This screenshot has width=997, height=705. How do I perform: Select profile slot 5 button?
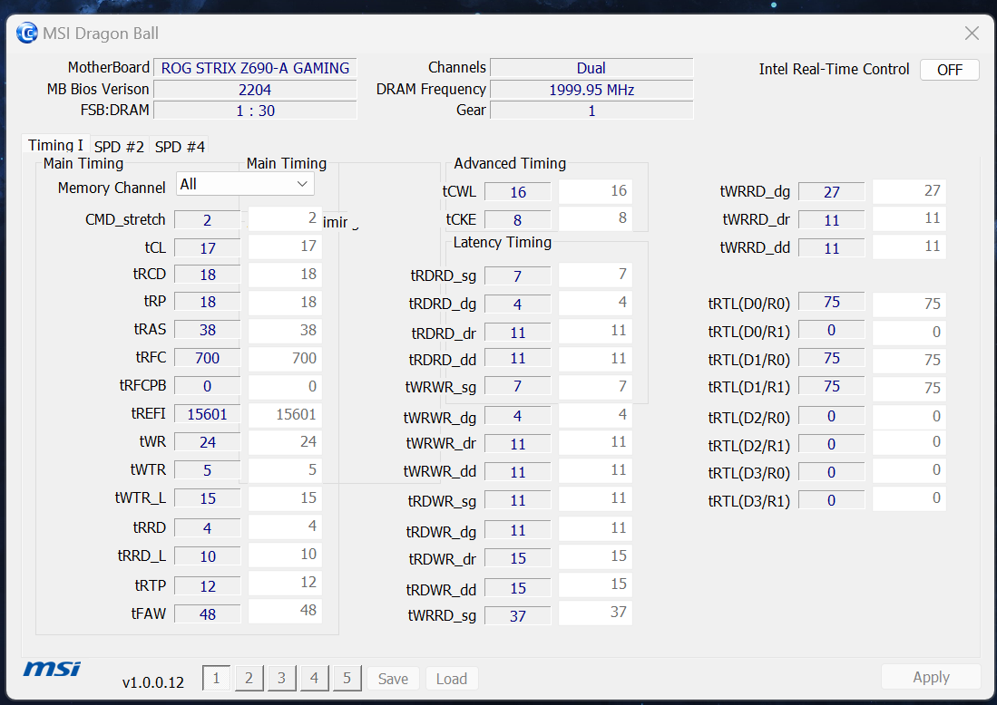(x=347, y=679)
